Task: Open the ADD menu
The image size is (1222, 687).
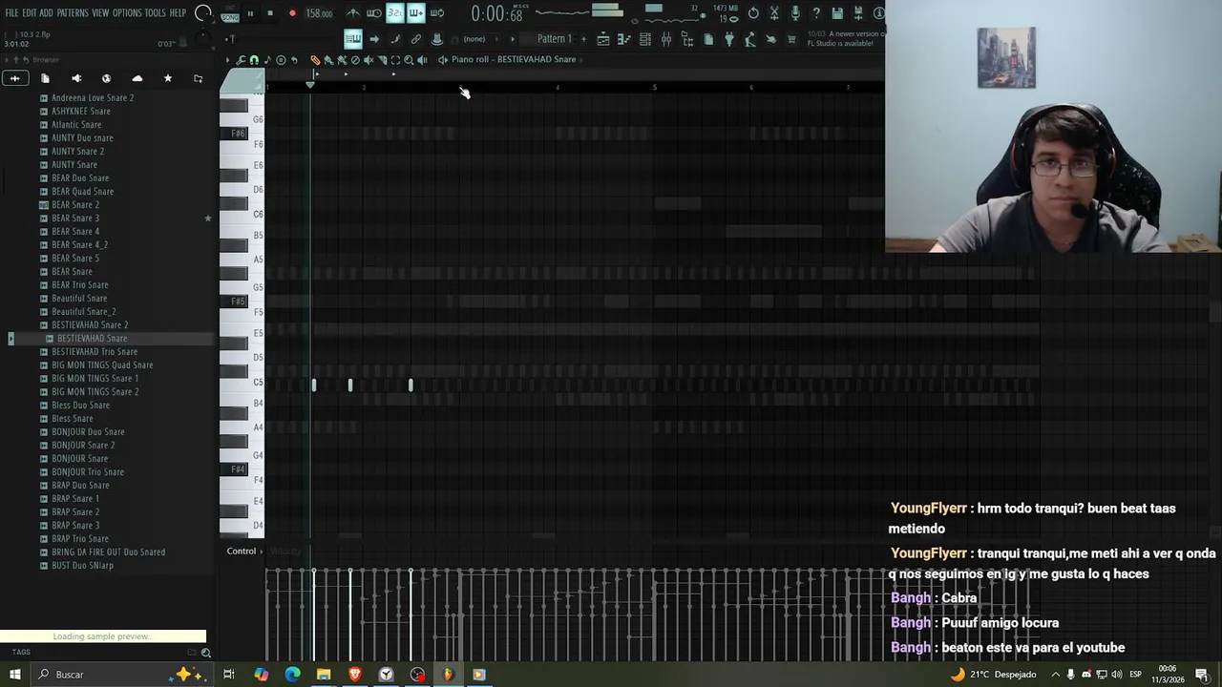Action: click(46, 13)
